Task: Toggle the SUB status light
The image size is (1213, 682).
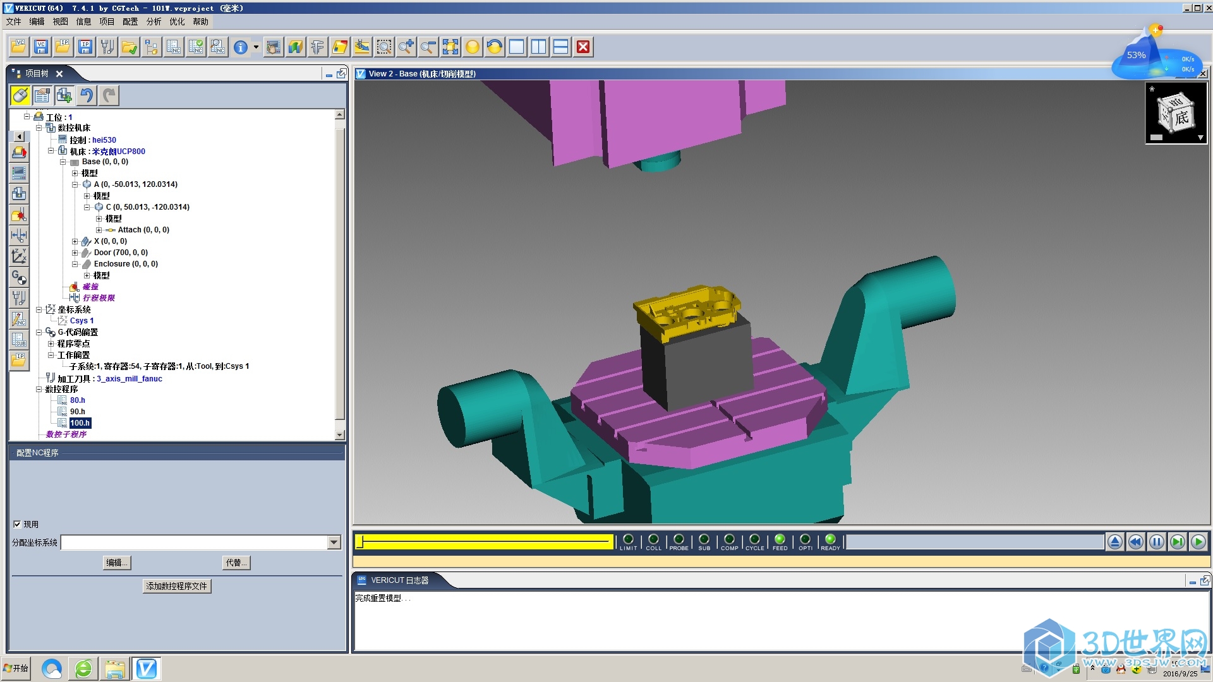Action: [x=704, y=540]
